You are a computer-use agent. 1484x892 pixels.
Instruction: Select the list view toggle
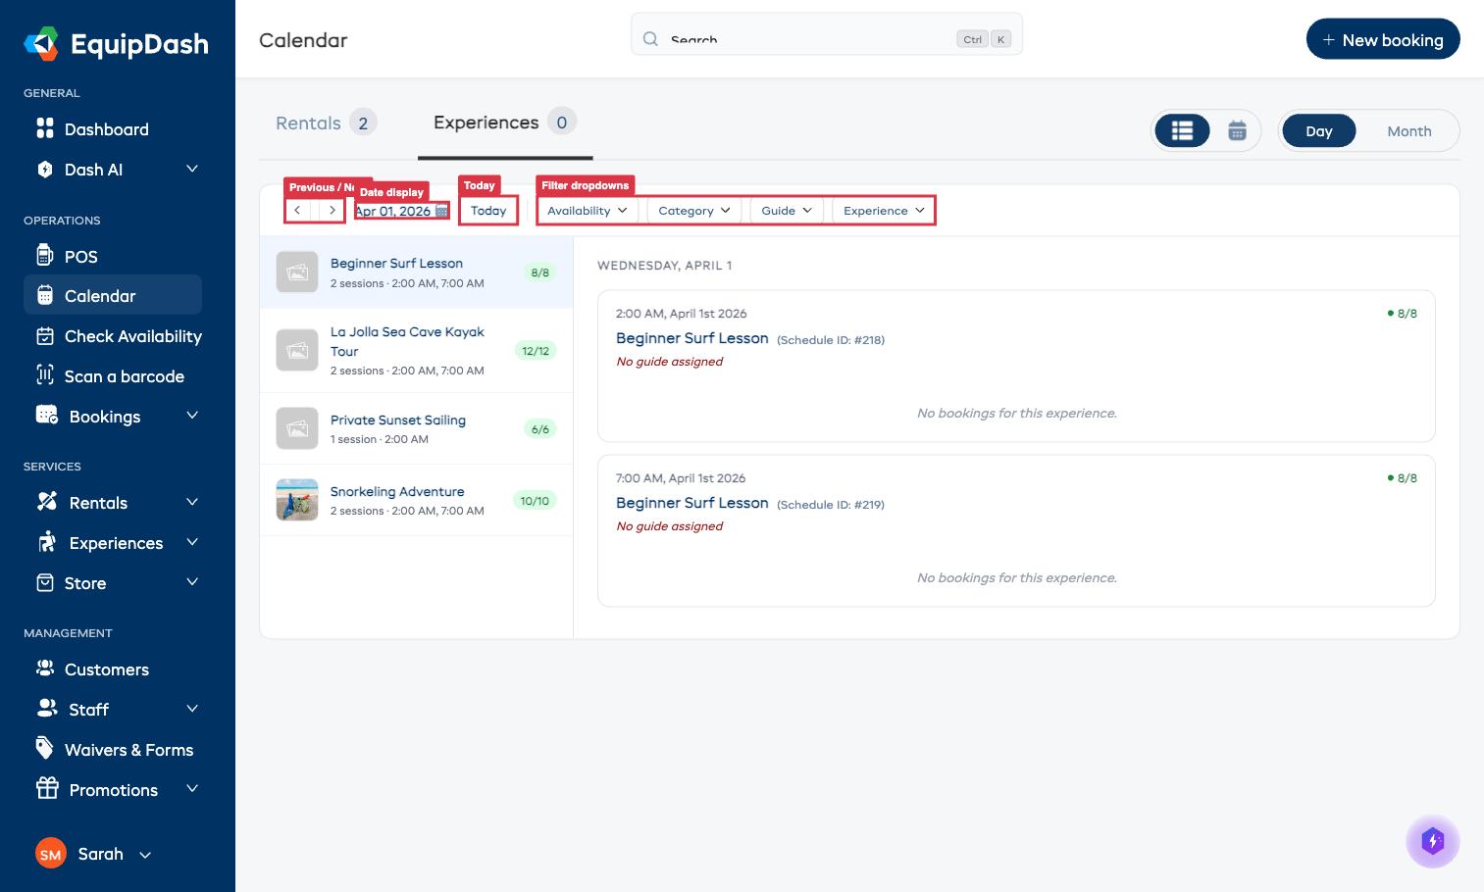1182,129
